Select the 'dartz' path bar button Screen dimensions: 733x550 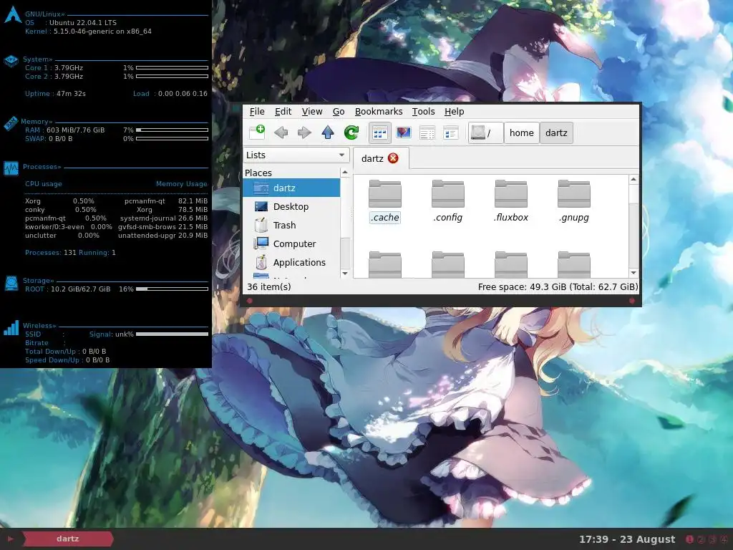[x=556, y=132]
